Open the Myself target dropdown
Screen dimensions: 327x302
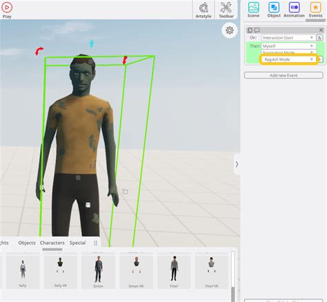[x=288, y=46]
